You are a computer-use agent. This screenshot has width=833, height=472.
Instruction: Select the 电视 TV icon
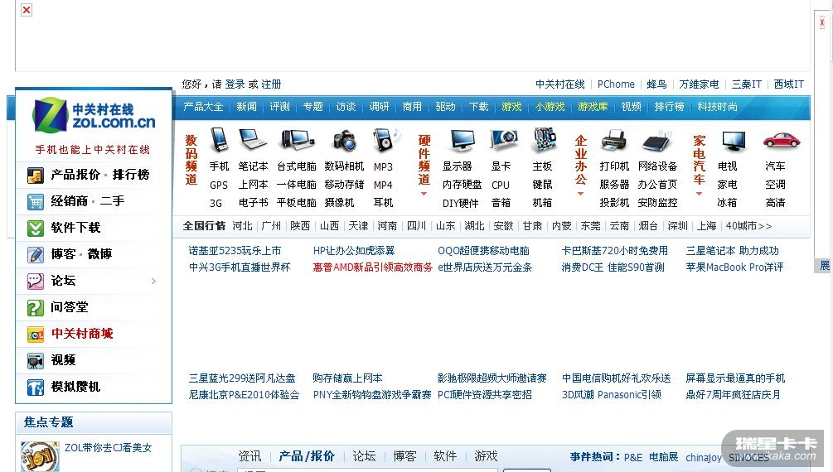click(734, 141)
